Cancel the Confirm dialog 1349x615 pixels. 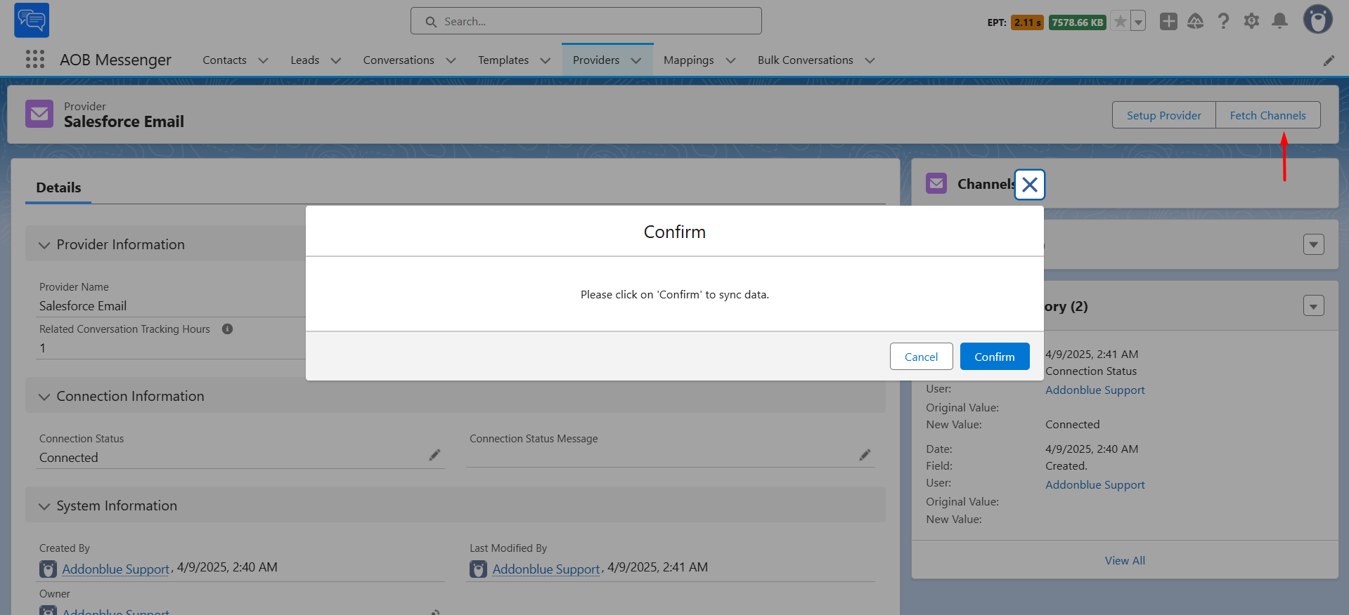pos(921,357)
